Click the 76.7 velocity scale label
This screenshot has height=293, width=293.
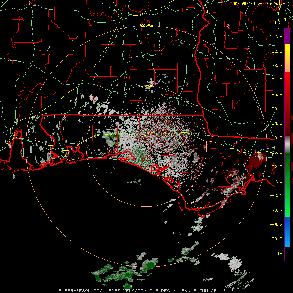[x=277, y=65]
